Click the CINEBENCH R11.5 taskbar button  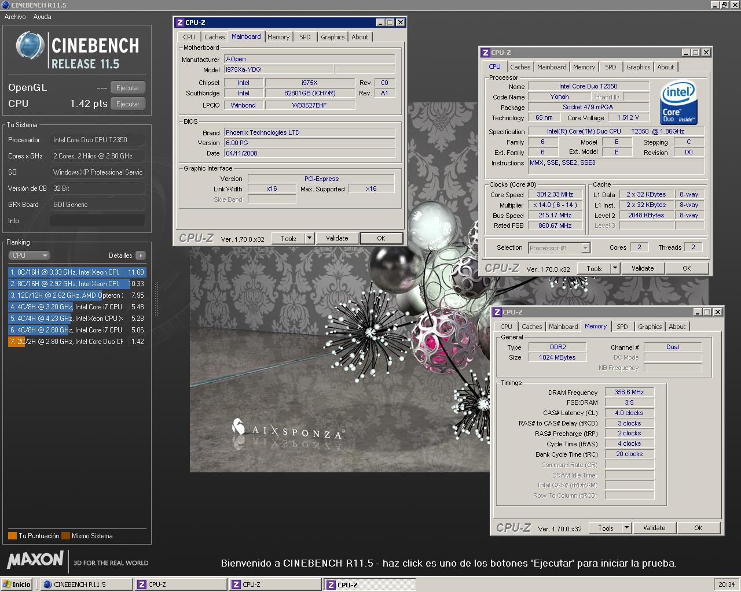(87, 584)
